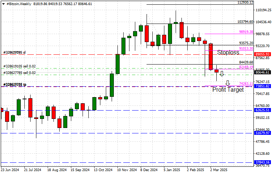Click the 98878.55 price scale value
Viewport: 272px width, 174px height.
[263, 34]
